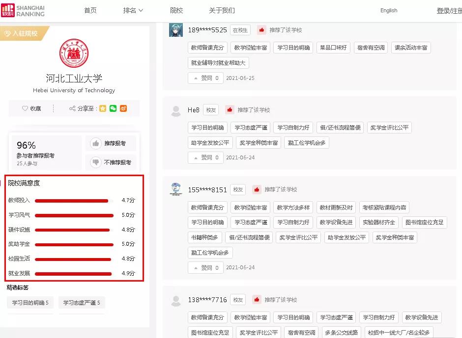The height and width of the screenshot is (338, 462).
Task: Switch language to English
Action: pyautogui.click(x=389, y=10)
